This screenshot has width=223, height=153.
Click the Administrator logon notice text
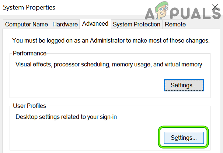coord(111,41)
